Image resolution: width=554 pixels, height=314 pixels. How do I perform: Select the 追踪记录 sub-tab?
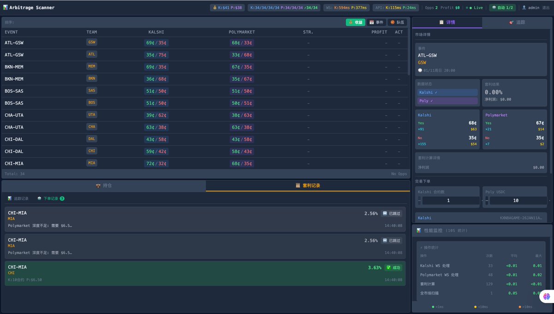18,198
